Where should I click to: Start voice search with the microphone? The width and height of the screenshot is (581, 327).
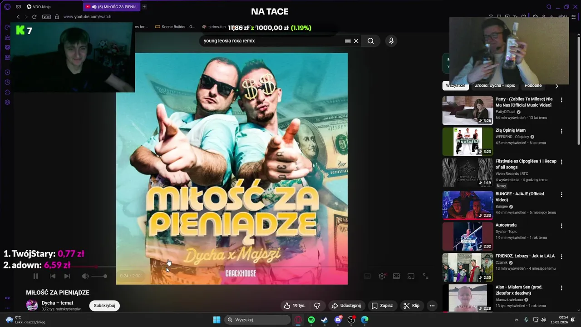pyautogui.click(x=391, y=41)
